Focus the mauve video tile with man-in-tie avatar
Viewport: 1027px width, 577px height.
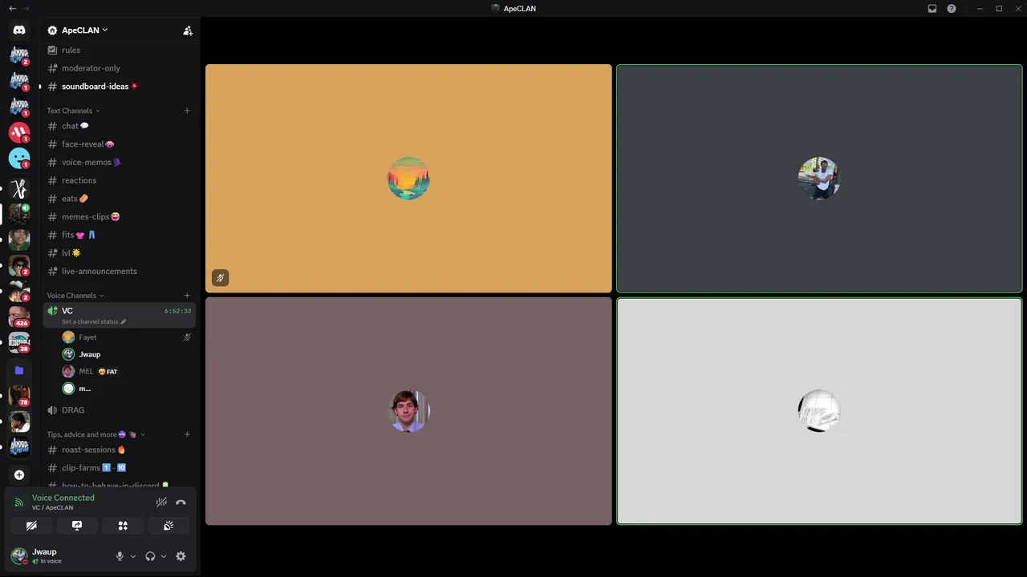408,411
